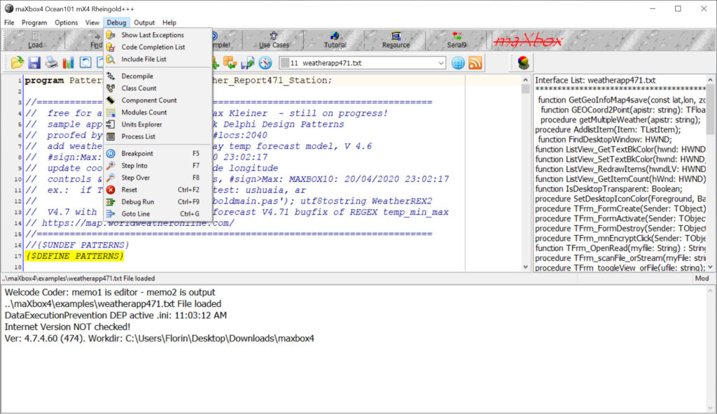This screenshot has width=717, height=414.
Task: Click the compass icon in toolbar
Action: coord(265,63)
